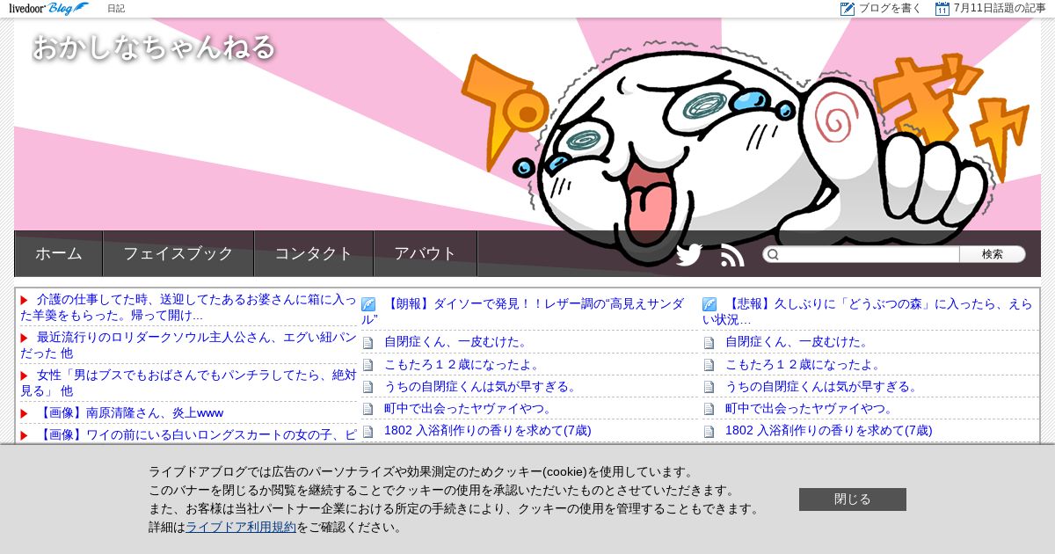Click the red arrow beside 介護の仕事 article

click(x=25, y=300)
